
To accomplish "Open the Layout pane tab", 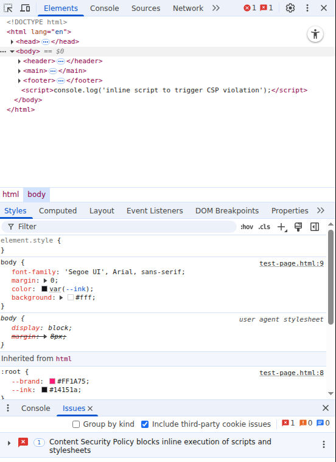I will coord(102,211).
